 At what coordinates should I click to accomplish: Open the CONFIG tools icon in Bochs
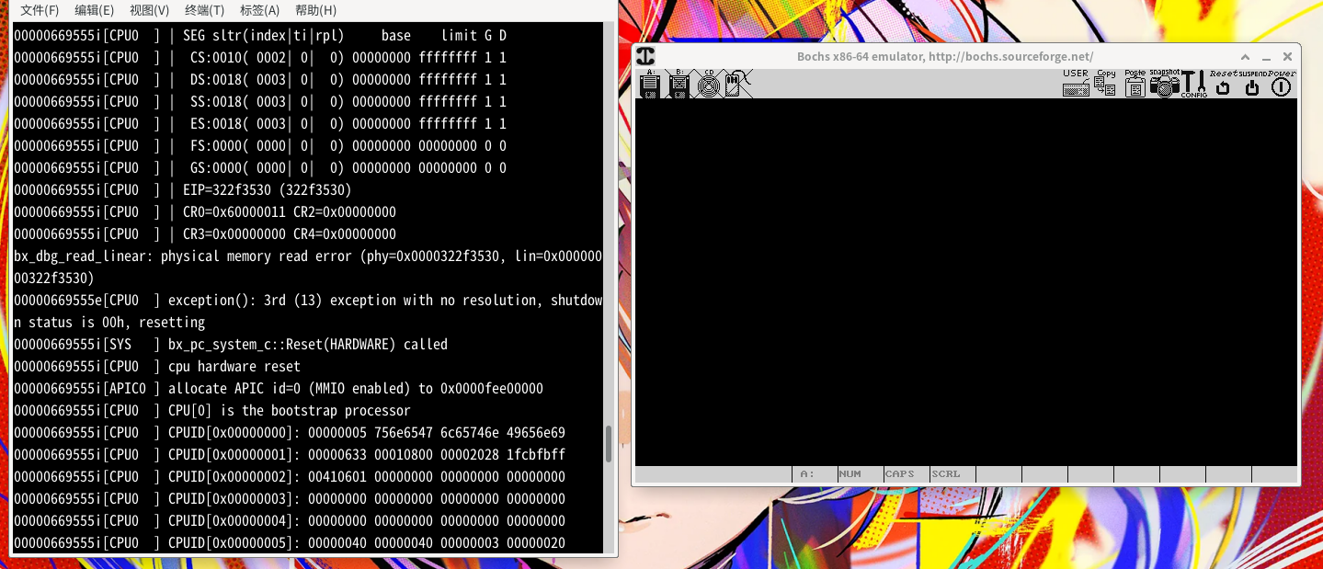(1193, 84)
